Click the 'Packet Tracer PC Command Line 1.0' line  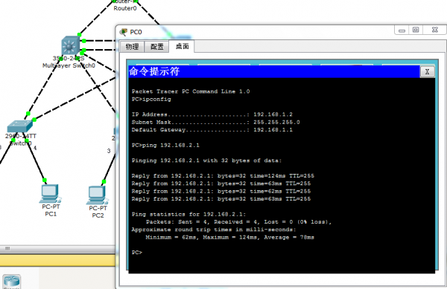[191, 91]
